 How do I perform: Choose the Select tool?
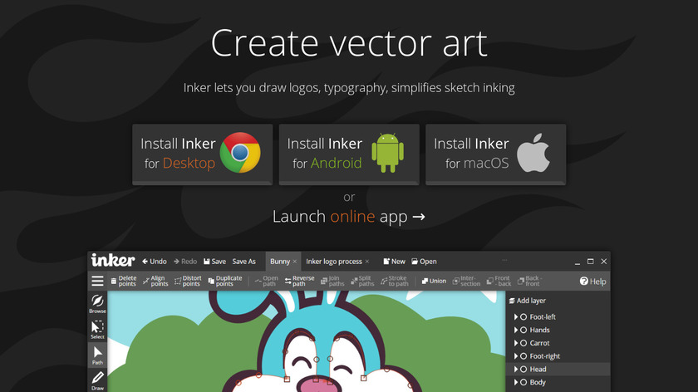click(97, 330)
